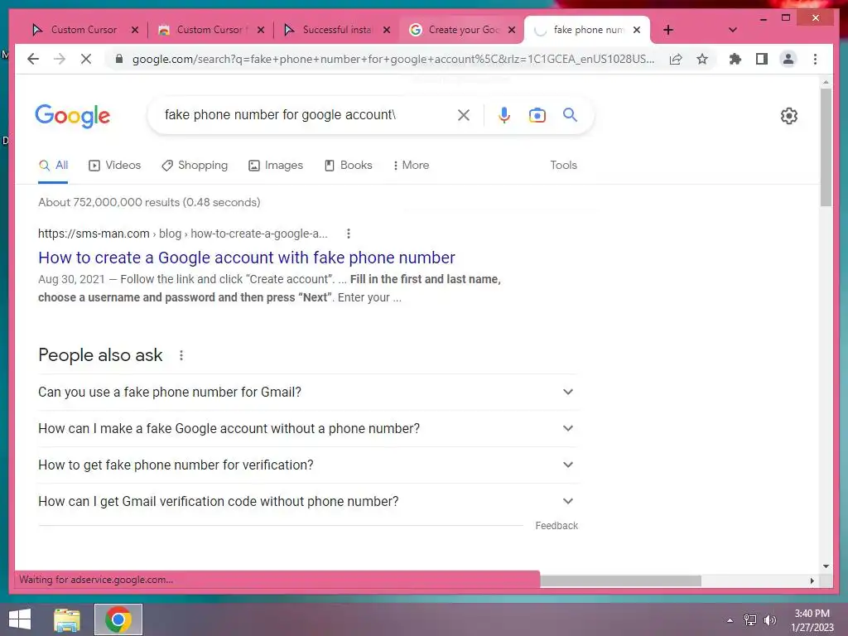Viewport: 848px width, 636px height.
Task: Open the three-dot menu beside sms-man.com result
Action: (349, 234)
